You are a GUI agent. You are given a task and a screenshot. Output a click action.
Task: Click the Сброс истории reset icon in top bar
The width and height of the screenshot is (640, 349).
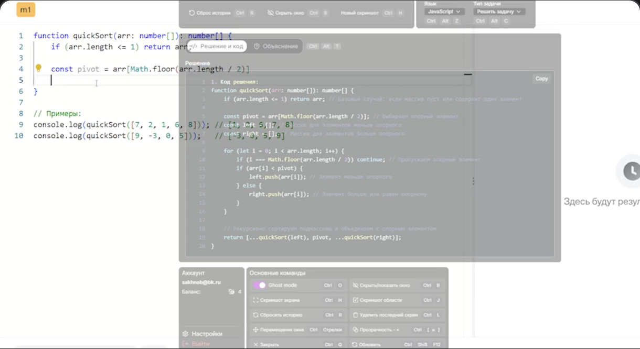192,13
